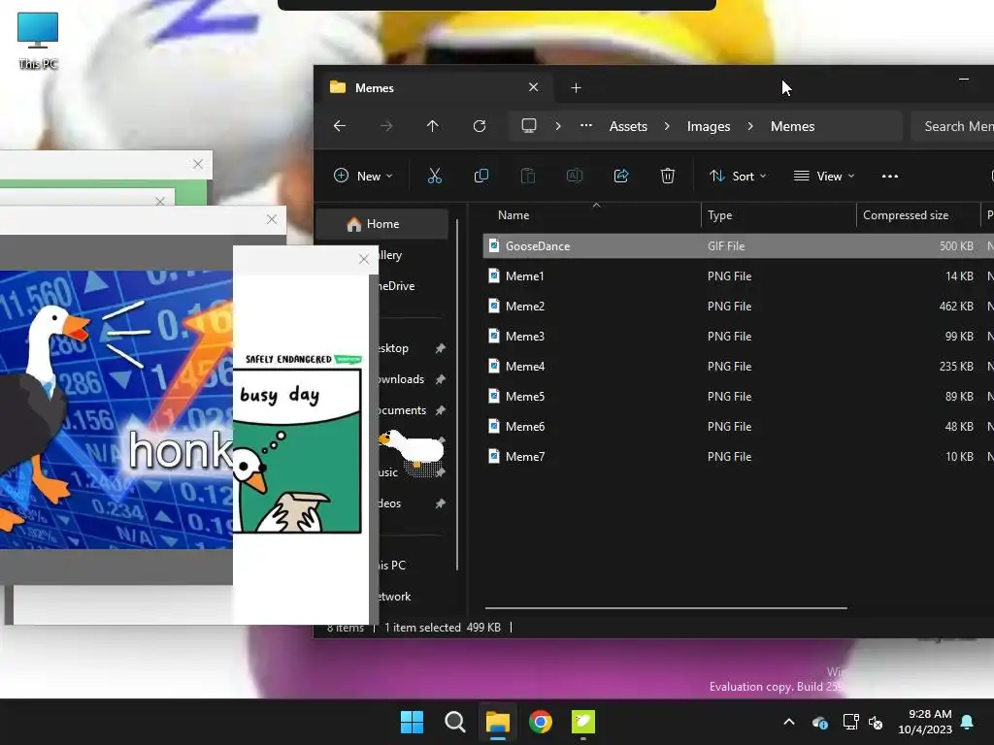
Task: Select the Meme4 file
Action: (x=738, y=366)
